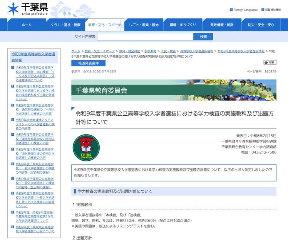The image size is (288, 246).
Task: Click arrow icon beside 定時制の課程 link
Action: tap(13, 164)
